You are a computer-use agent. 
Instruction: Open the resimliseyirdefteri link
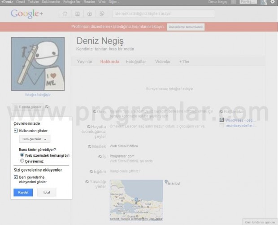[x=241, y=126]
